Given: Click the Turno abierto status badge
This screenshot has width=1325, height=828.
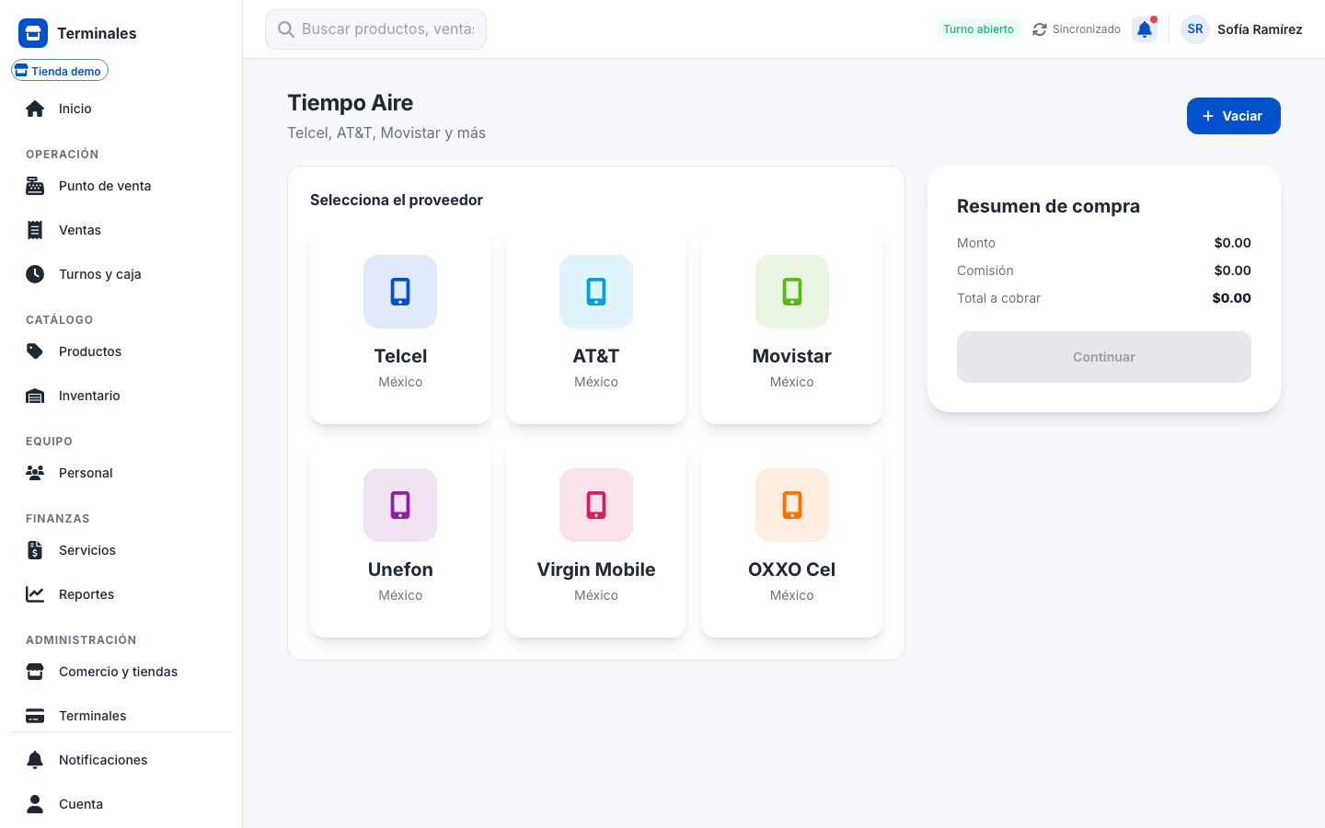Looking at the screenshot, I should coord(978,29).
